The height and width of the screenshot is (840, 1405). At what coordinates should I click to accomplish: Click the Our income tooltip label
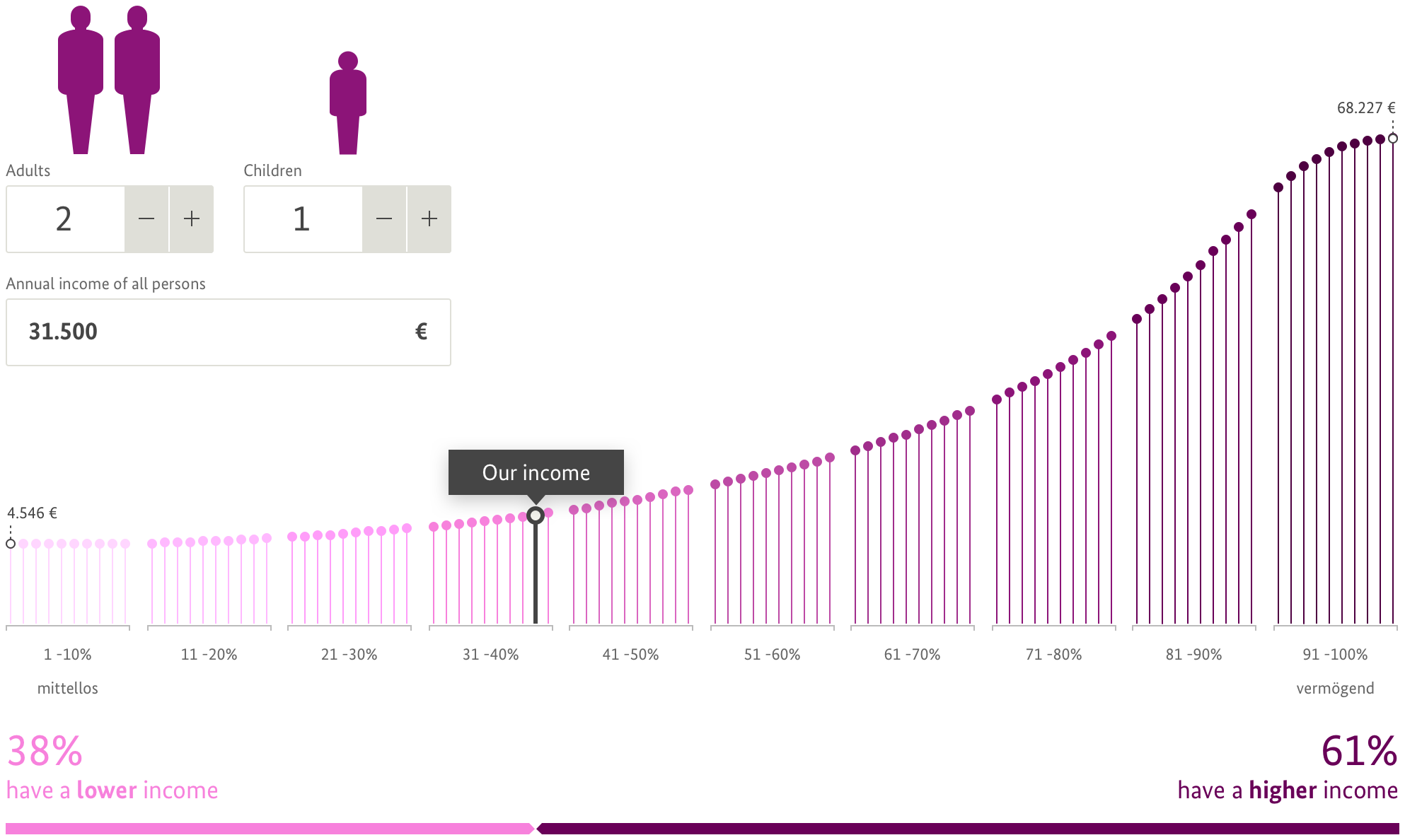point(536,472)
